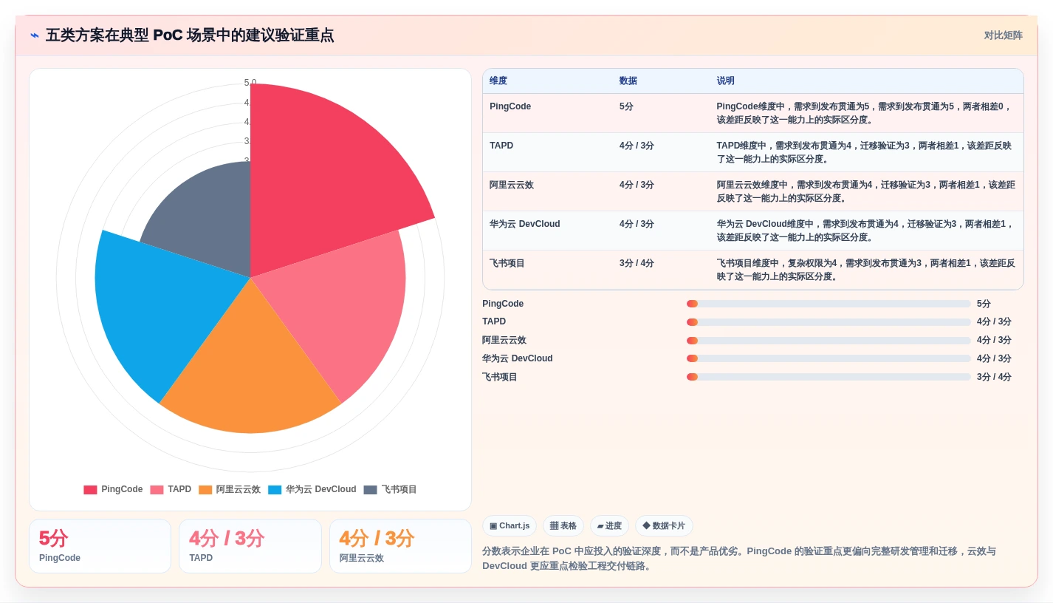1053x603 pixels.
Task: Select the 数据卡片 tag
Action: (x=664, y=526)
